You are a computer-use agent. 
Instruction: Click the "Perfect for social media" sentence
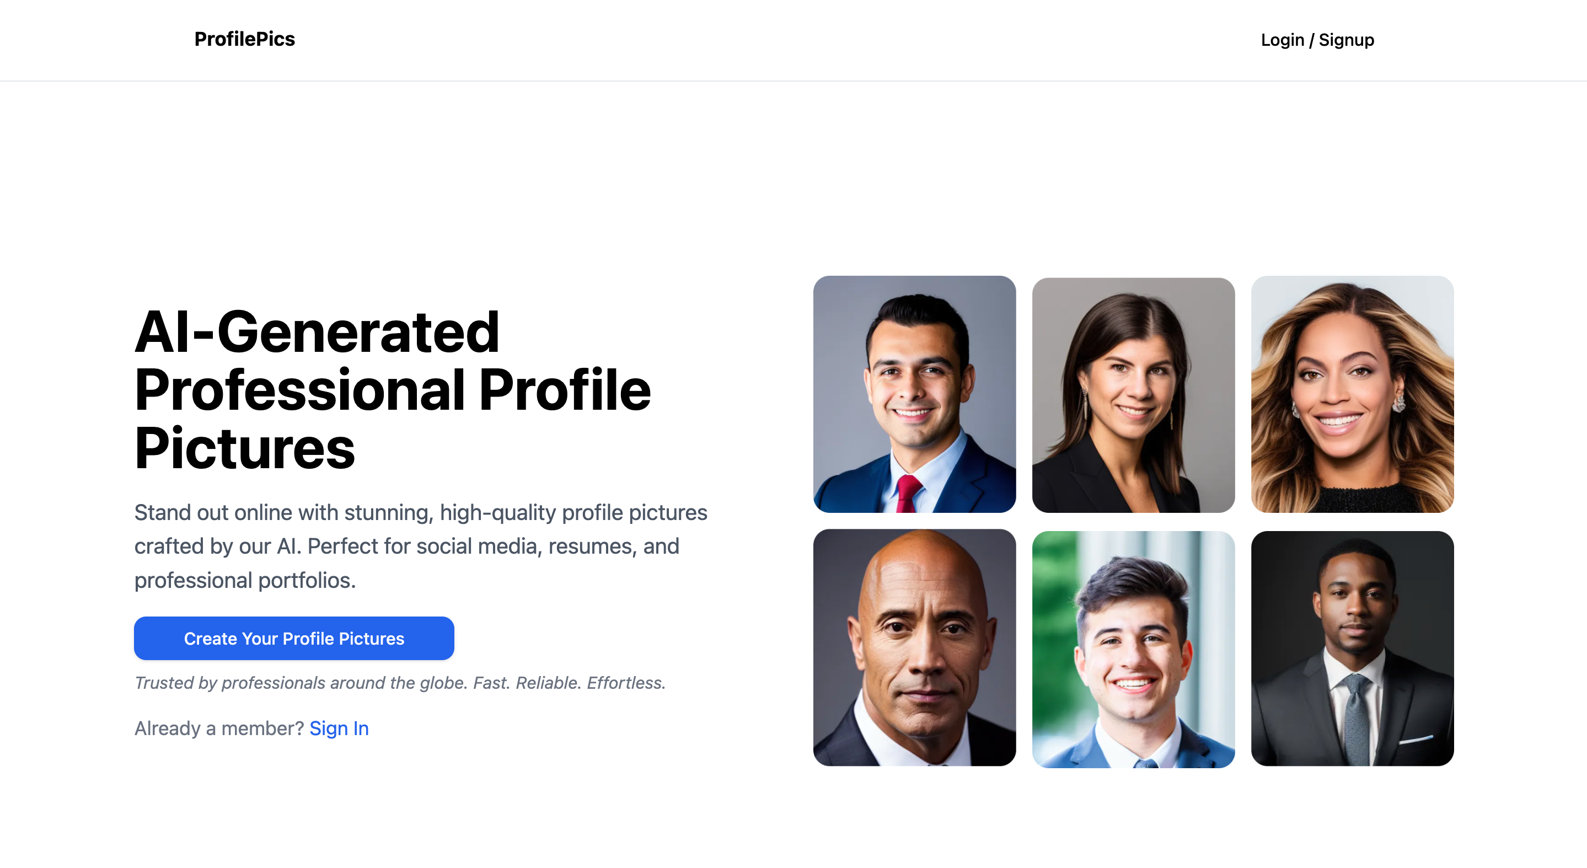493,546
